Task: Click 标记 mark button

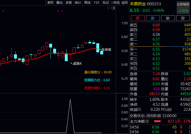Action: point(106,3)
